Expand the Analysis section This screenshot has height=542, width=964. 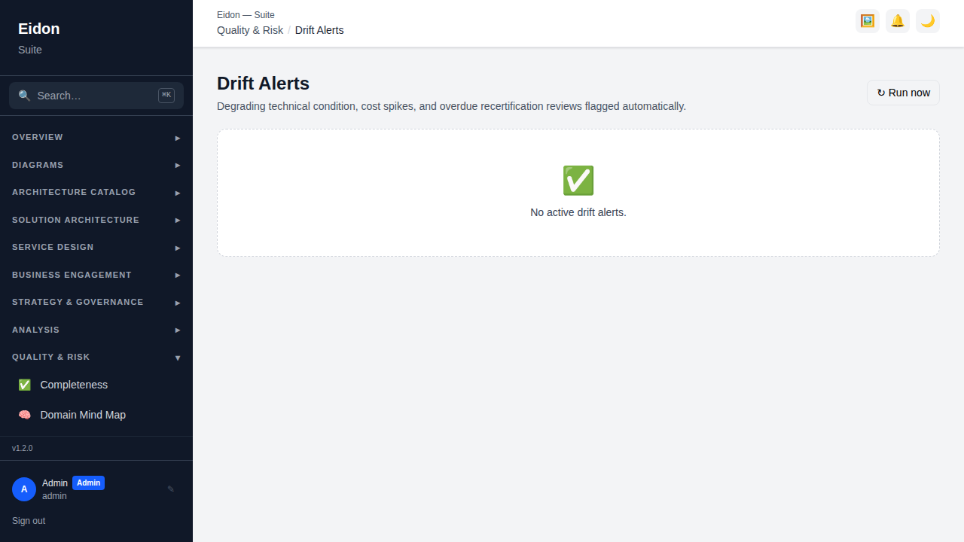[x=96, y=330]
